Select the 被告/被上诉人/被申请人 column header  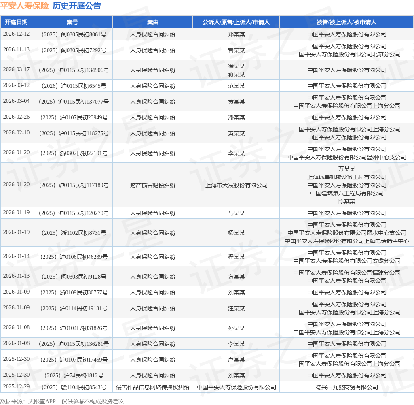[346, 22]
